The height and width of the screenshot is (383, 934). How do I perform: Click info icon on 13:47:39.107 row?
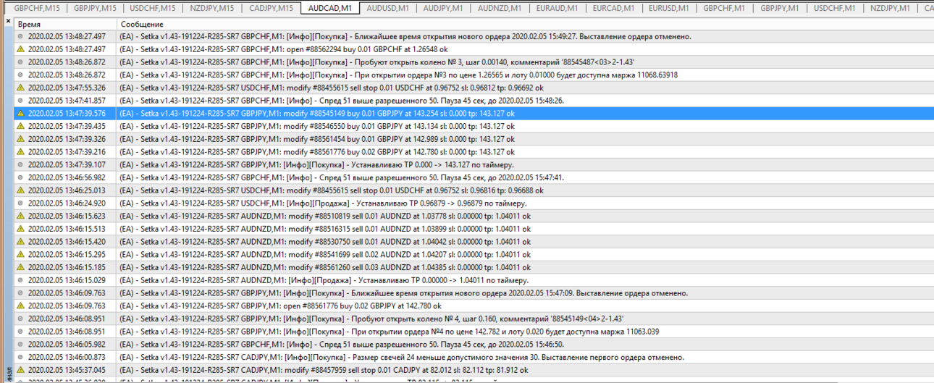pos(20,164)
